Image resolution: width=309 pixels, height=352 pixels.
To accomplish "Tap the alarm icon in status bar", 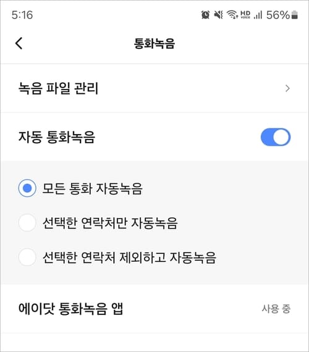I will pyautogui.click(x=205, y=15).
